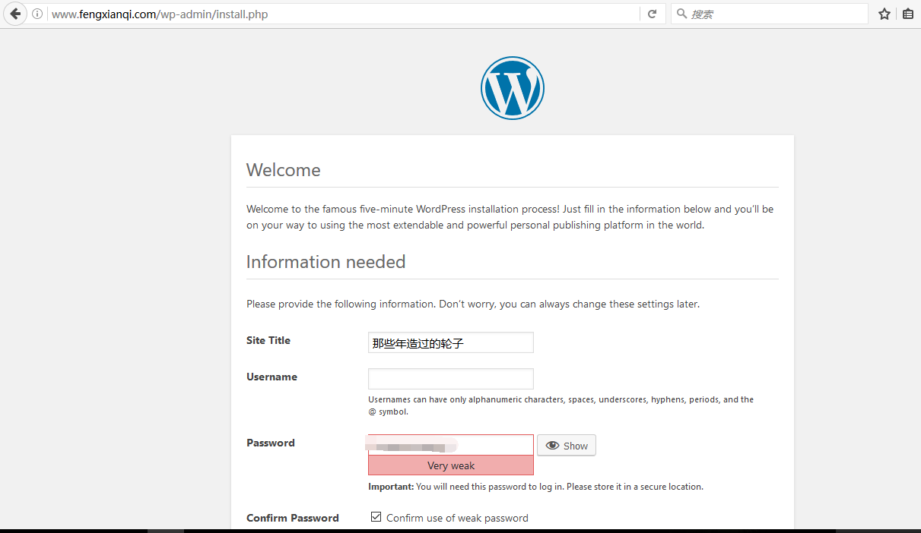Viewport: 921px width, 533px height.
Task: Click the five-minute installation welcome paragraph
Action: pyautogui.click(x=510, y=217)
